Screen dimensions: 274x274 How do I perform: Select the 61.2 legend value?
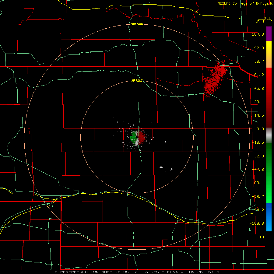click(x=259, y=75)
